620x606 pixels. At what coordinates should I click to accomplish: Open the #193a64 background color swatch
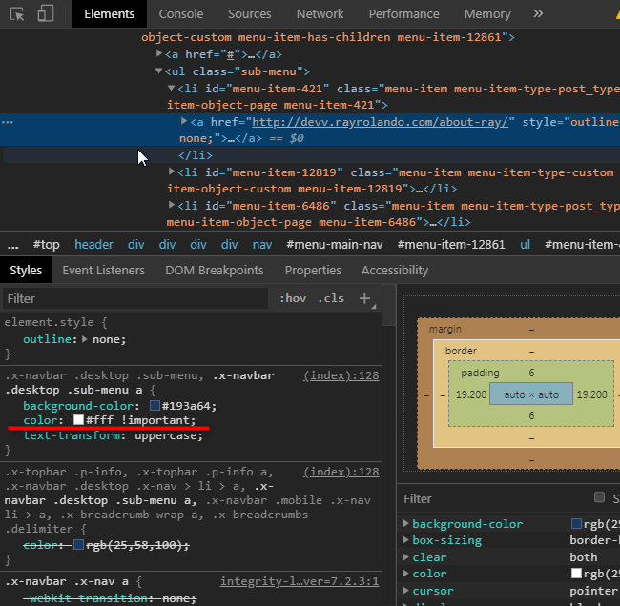pos(155,406)
